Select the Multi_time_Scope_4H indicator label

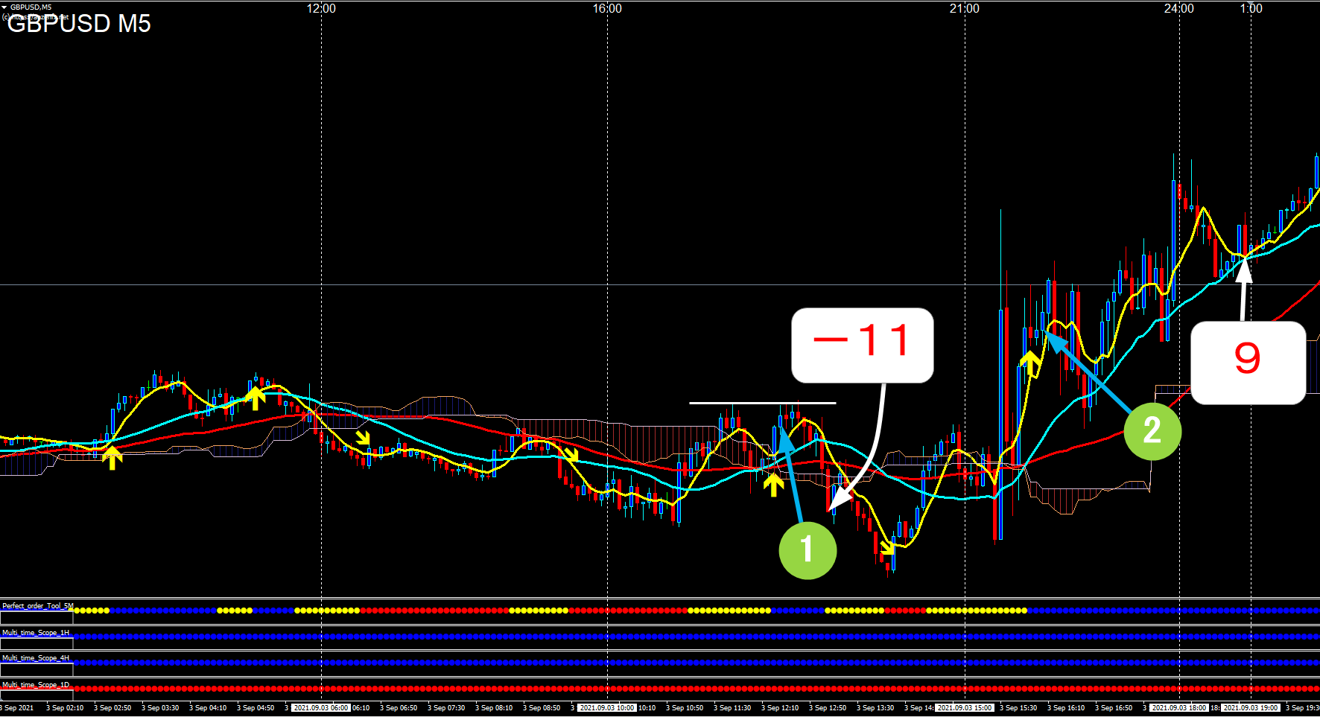(x=35, y=658)
